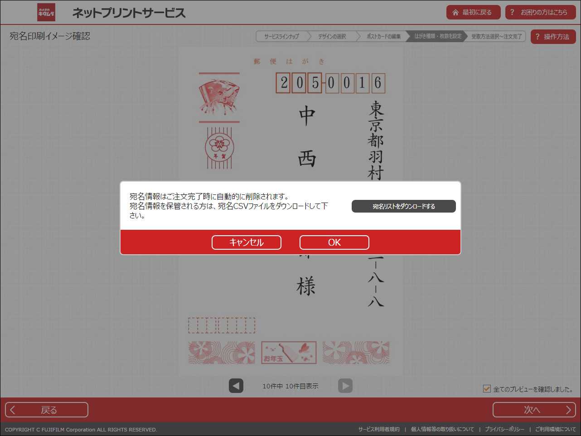Open the プライバシーポリシー link
Viewport: 581px width, 436px height.
pyautogui.click(x=505, y=429)
